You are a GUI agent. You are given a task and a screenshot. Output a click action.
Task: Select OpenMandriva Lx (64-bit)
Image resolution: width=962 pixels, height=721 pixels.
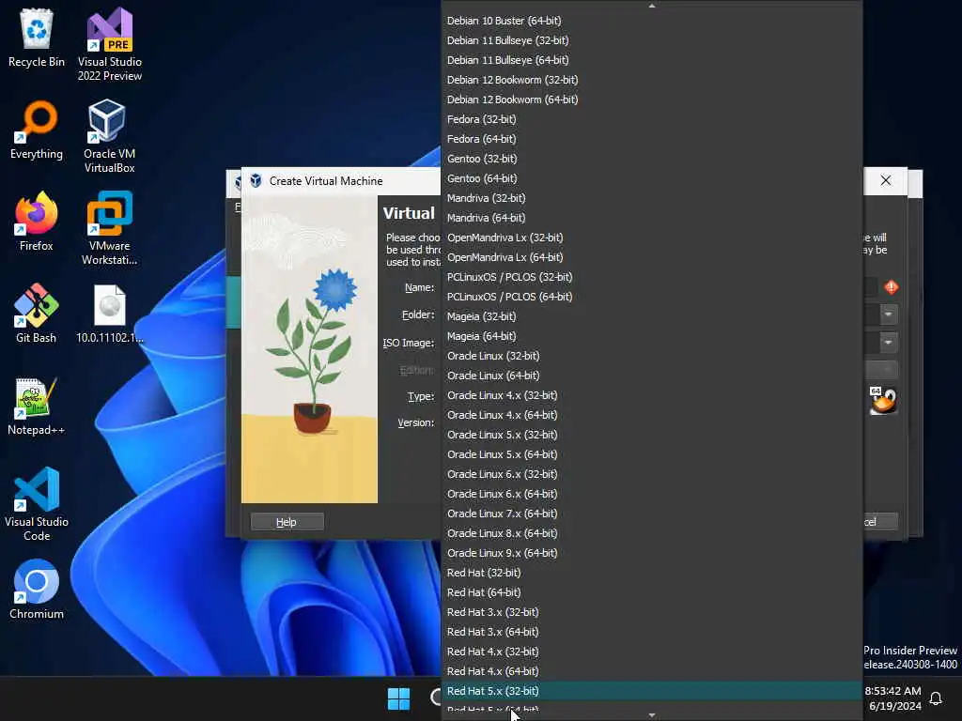[652, 257]
